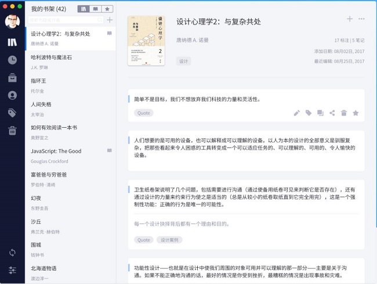Open the user profile avatar
Viewport: 377px width, 284px height.
pos(12,21)
